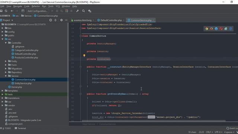Image resolution: width=238 pixels, height=134 pixels.
Task: Click the locate file target icon
Action: click(51, 20)
